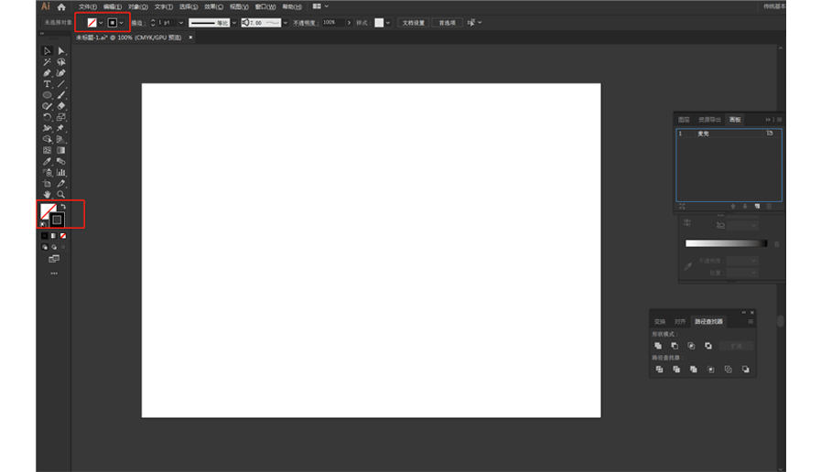Open the variable width profile dropdown
The width and height of the screenshot is (821, 472).
coord(234,23)
